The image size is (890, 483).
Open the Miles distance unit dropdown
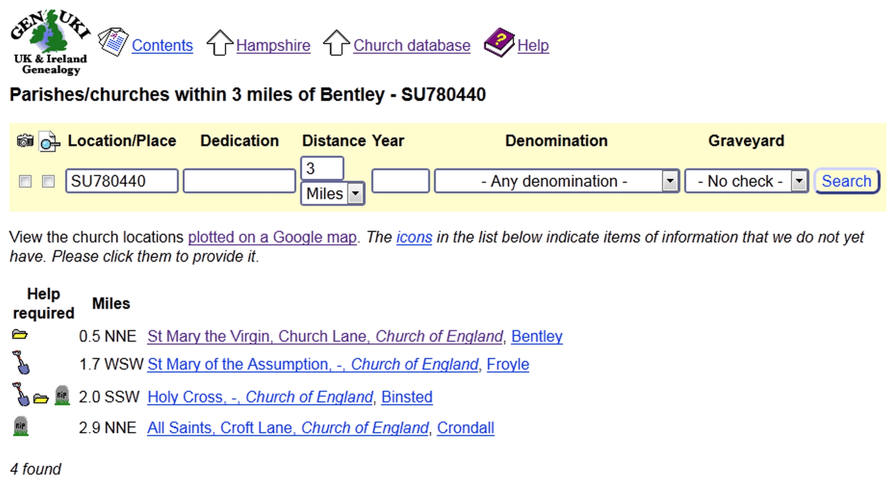[332, 194]
